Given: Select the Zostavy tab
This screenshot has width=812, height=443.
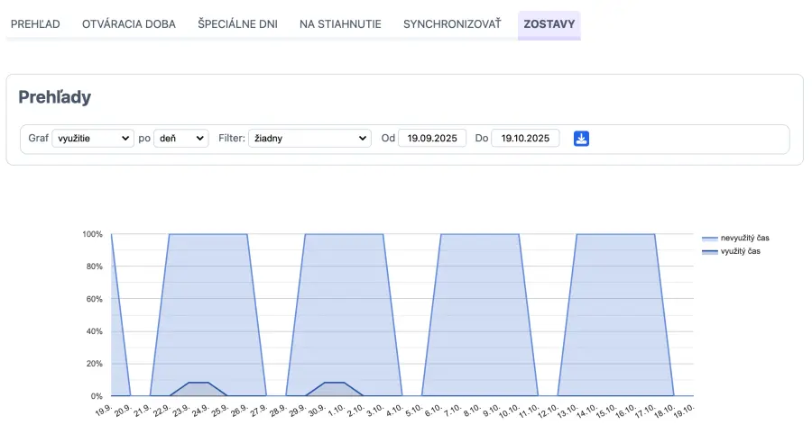Looking at the screenshot, I should [549, 23].
